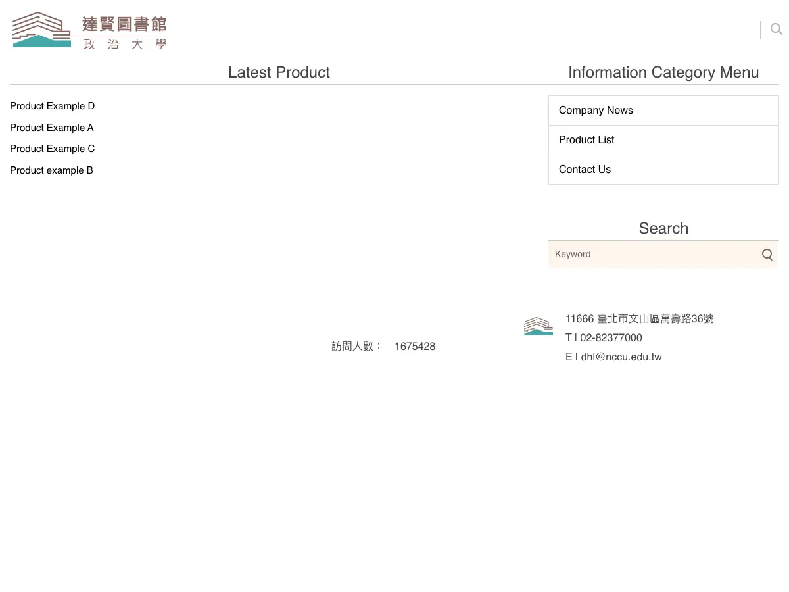Image resolution: width=789 pixels, height=592 pixels.
Task: Click the visitor count 1675428
Action: [415, 347]
